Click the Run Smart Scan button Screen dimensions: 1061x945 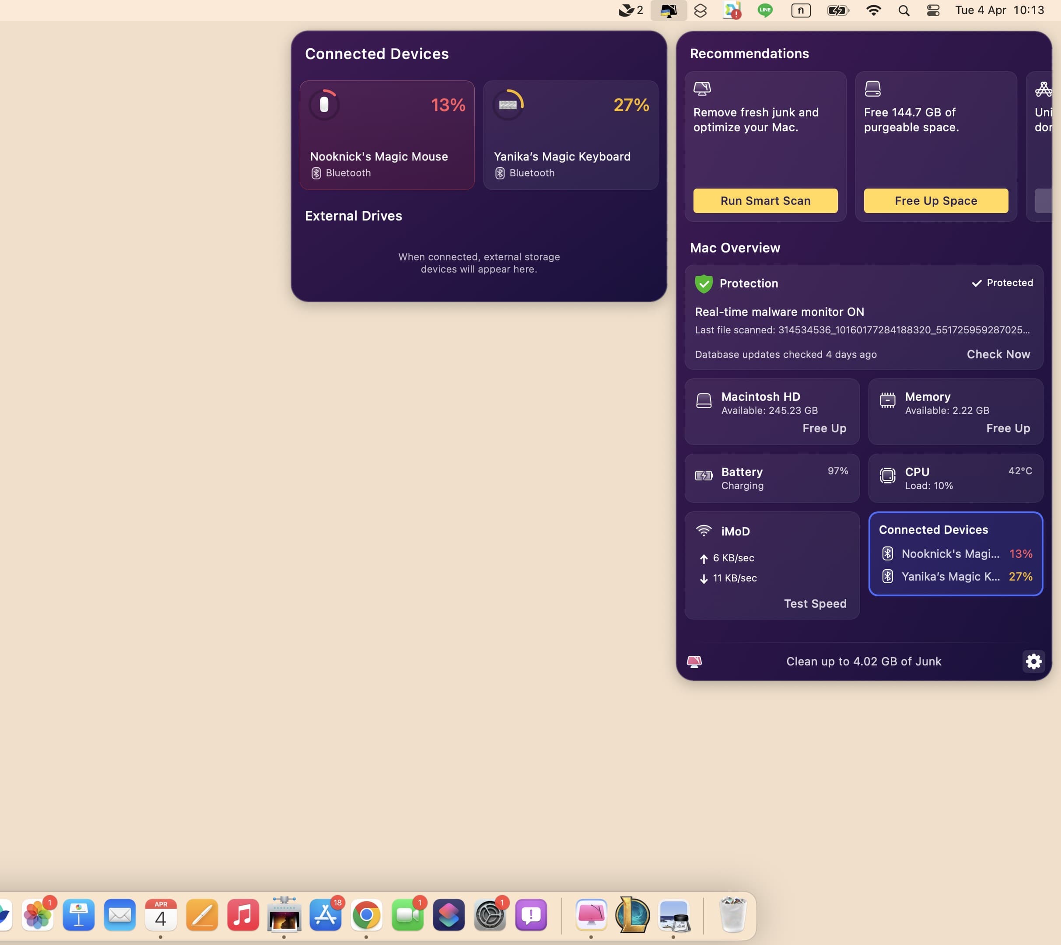click(765, 201)
